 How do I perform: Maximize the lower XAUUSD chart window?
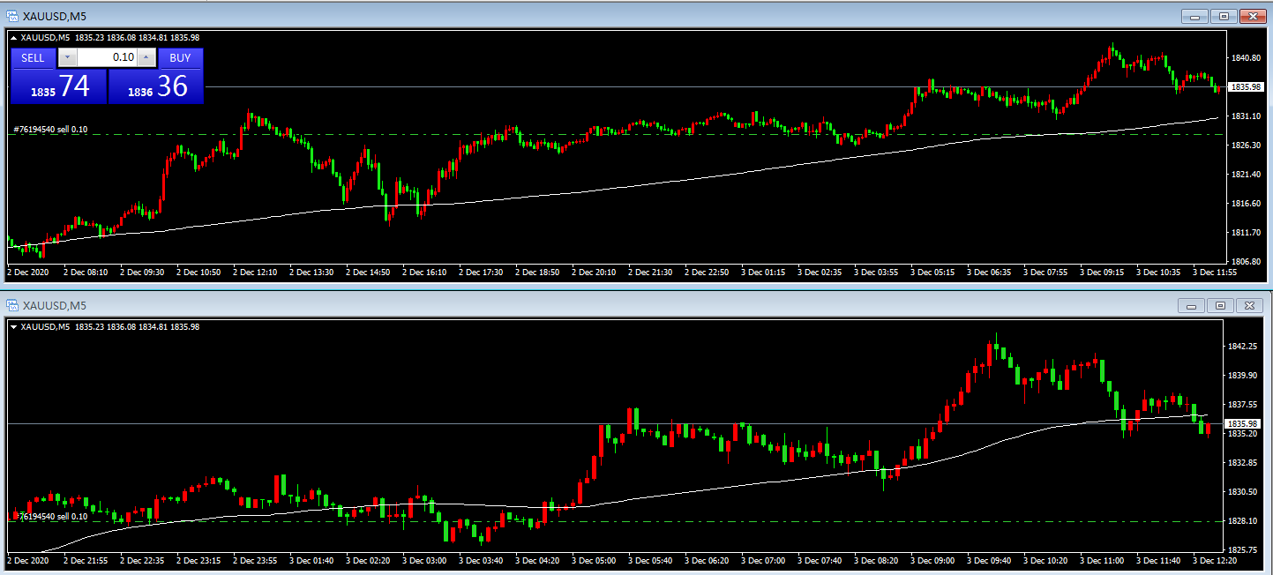click(x=1220, y=305)
